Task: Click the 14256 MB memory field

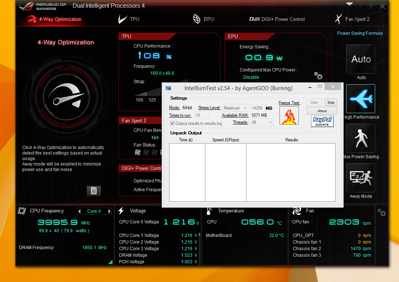Action: pos(257,108)
